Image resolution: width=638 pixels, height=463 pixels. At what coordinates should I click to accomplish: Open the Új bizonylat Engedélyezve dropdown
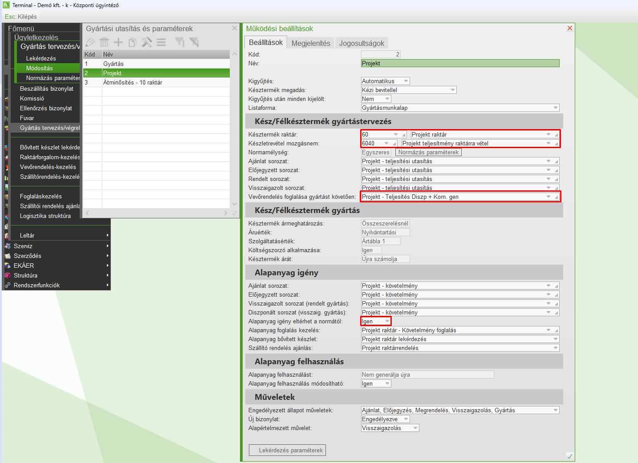click(406, 419)
